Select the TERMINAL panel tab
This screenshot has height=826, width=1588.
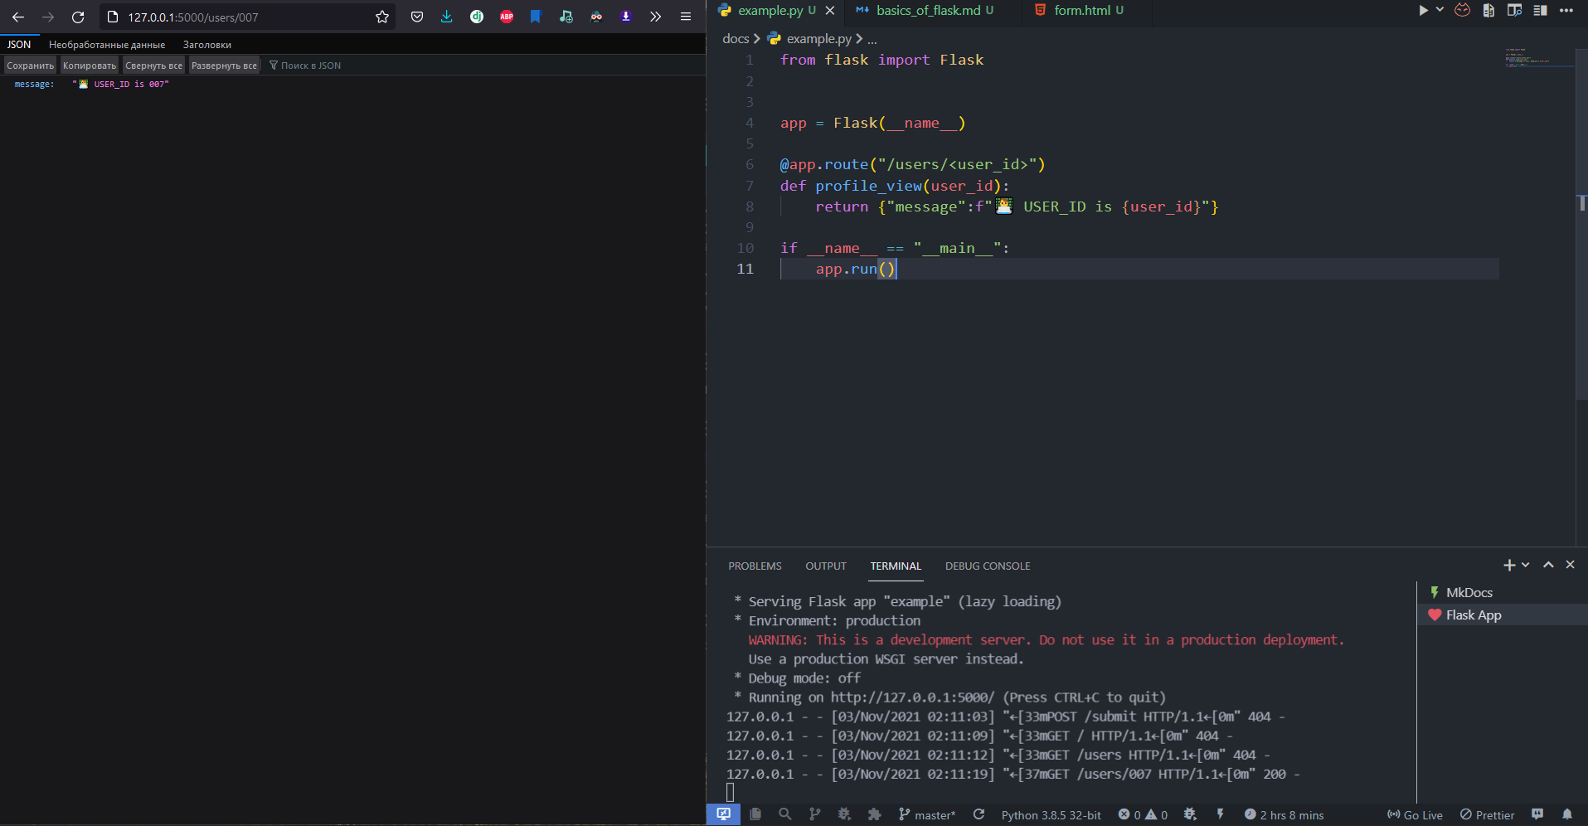point(896,566)
